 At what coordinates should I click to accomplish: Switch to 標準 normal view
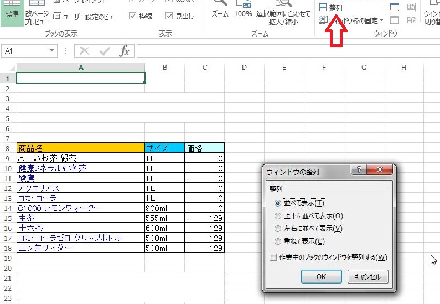(x=12, y=13)
